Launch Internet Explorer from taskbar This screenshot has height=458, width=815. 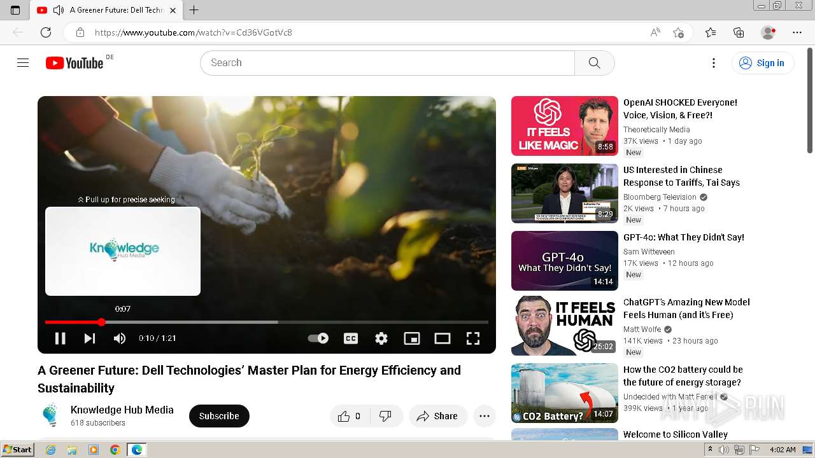pos(50,450)
